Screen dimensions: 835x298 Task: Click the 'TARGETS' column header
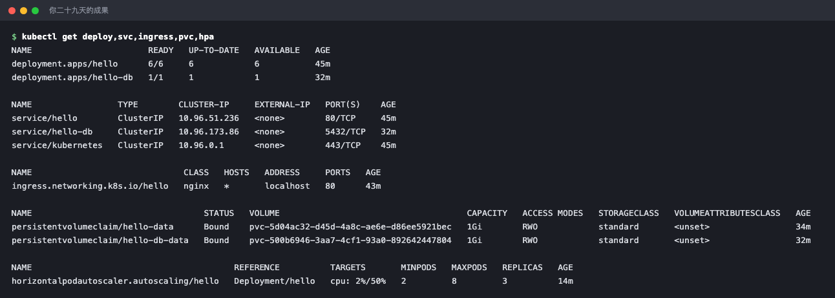pyautogui.click(x=348, y=268)
